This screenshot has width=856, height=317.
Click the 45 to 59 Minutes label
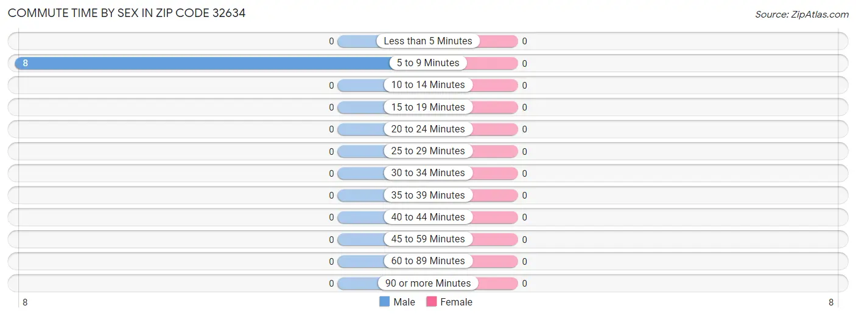[428, 239]
